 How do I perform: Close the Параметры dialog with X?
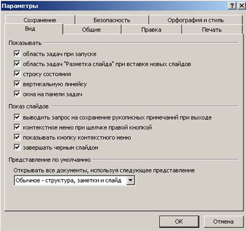tap(241, 6)
